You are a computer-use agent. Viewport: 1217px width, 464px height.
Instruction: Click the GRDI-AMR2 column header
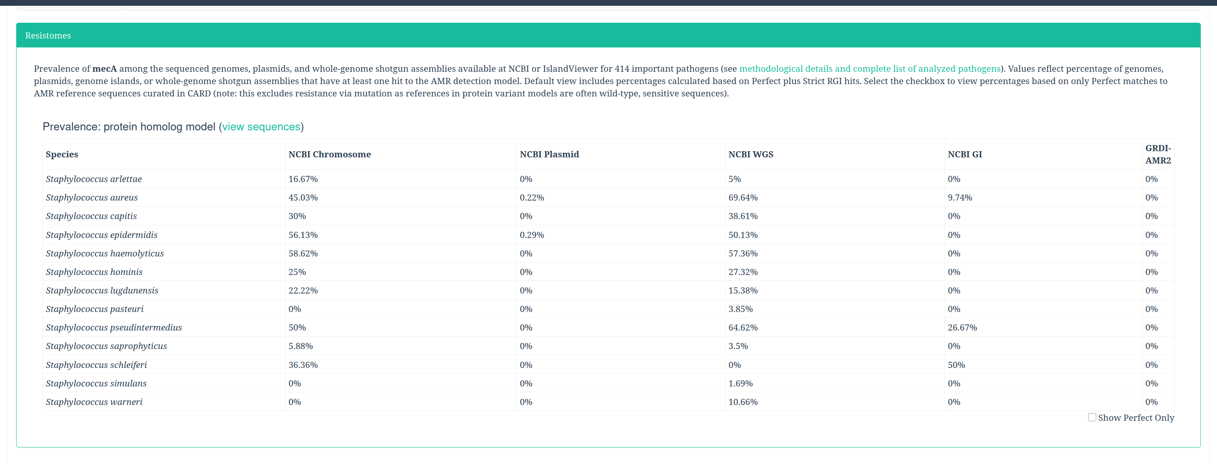1158,154
